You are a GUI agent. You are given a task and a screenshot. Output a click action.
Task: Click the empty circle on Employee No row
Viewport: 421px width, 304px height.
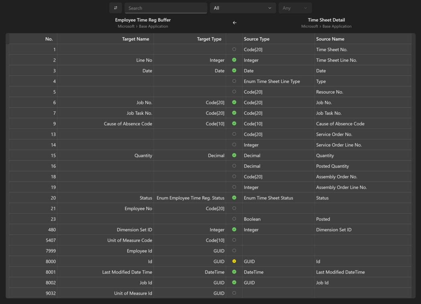234,208
